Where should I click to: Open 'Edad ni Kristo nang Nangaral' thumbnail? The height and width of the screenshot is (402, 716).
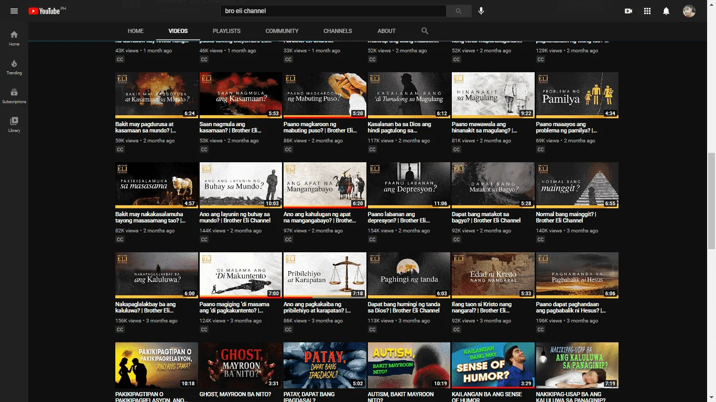pyautogui.click(x=493, y=275)
